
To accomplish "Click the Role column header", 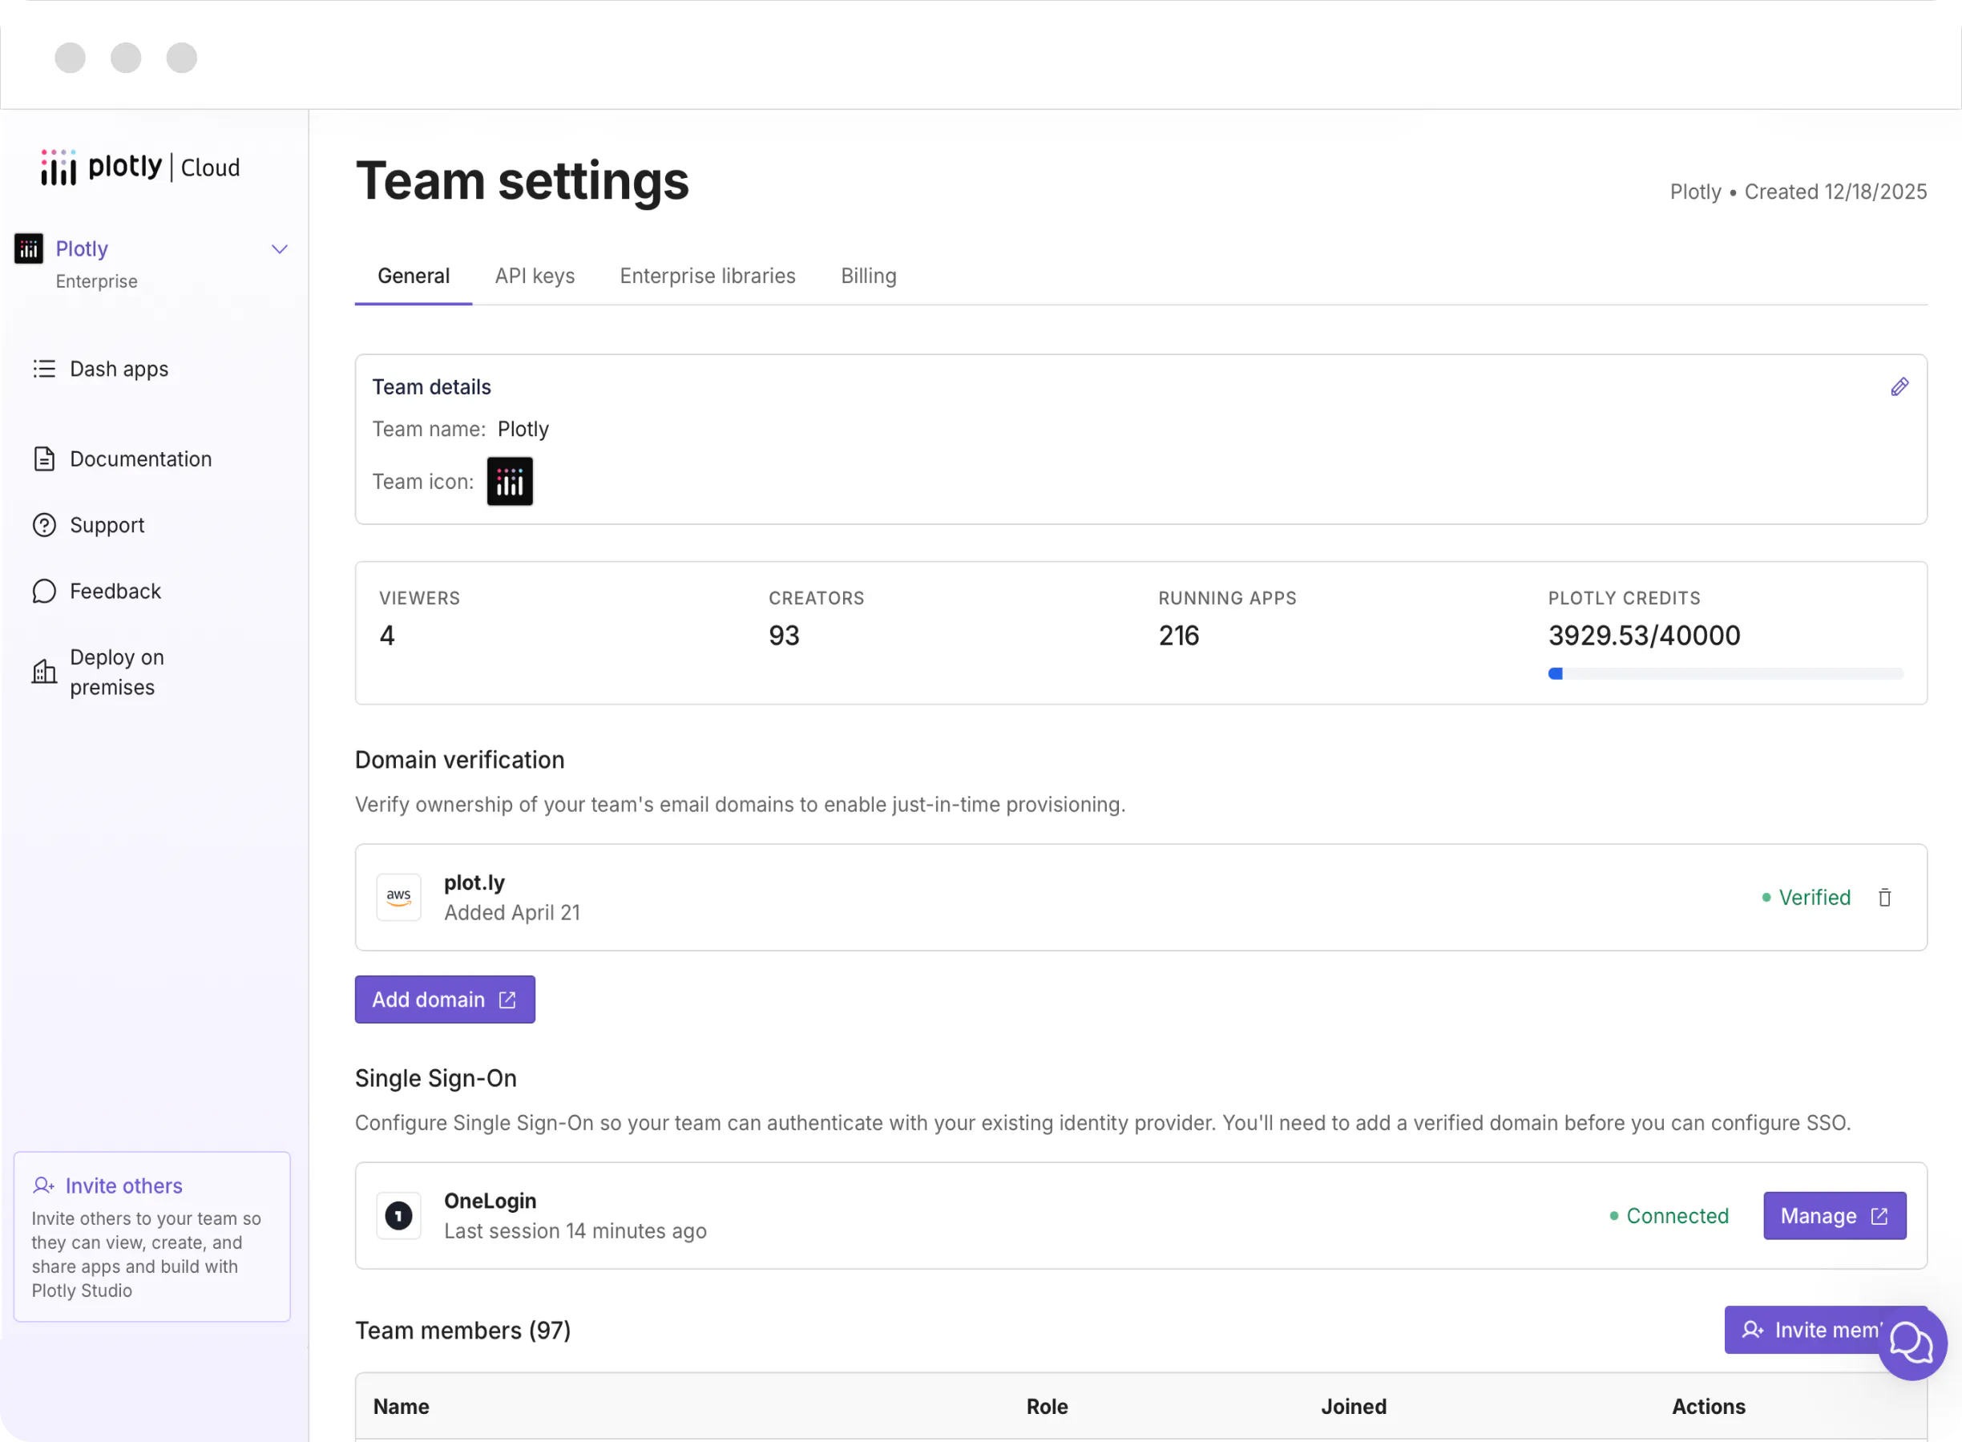I will click(1048, 1407).
